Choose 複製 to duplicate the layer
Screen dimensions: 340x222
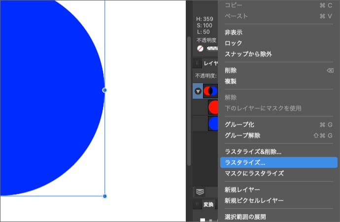(x=231, y=81)
